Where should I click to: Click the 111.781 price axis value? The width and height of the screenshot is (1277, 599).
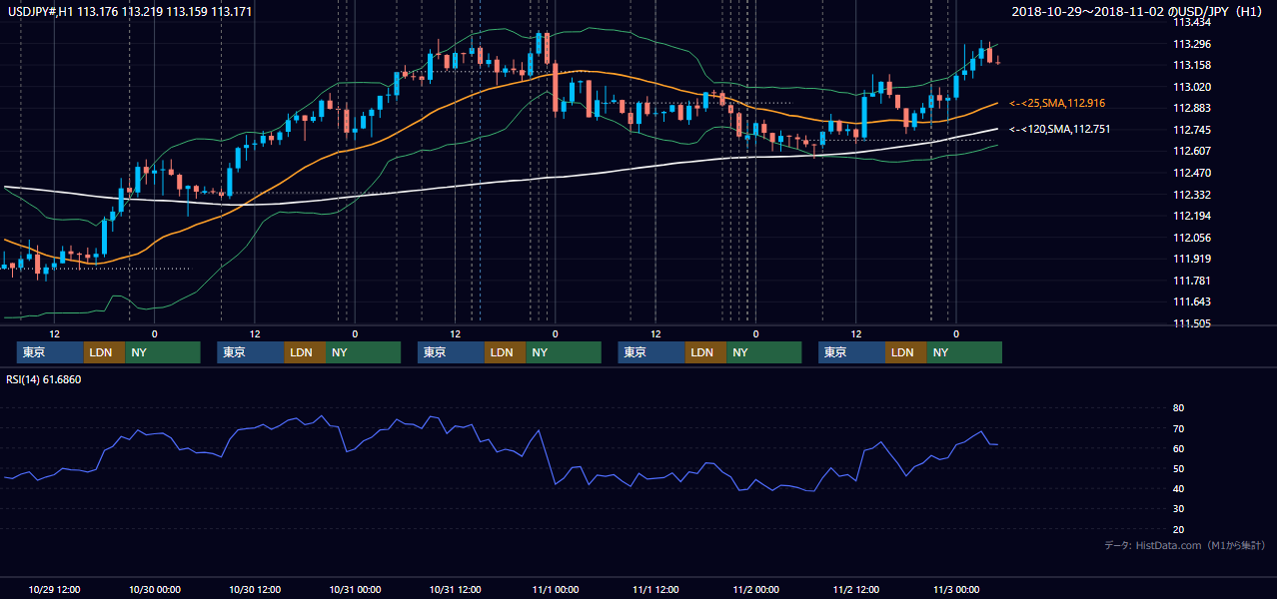pyautogui.click(x=1191, y=281)
